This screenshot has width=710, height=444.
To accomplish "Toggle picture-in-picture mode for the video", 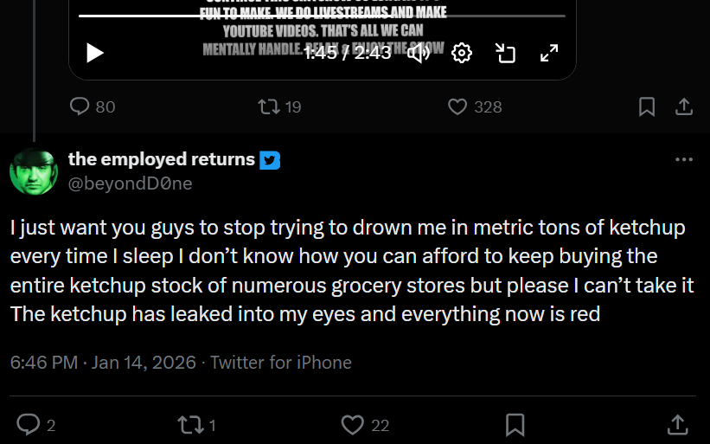I will tap(505, 53).
